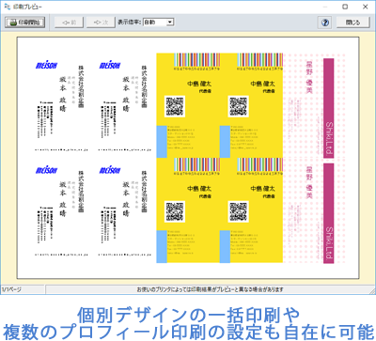Click the bottom-left meison business card preview
376x341 pixels.
61,210
